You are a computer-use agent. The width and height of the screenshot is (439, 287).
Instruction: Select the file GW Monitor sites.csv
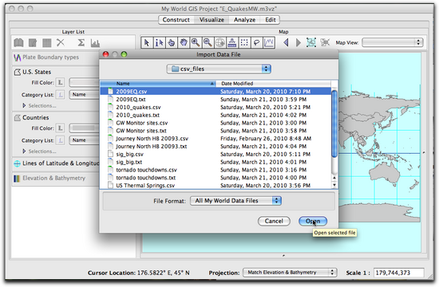pos(216,123)
